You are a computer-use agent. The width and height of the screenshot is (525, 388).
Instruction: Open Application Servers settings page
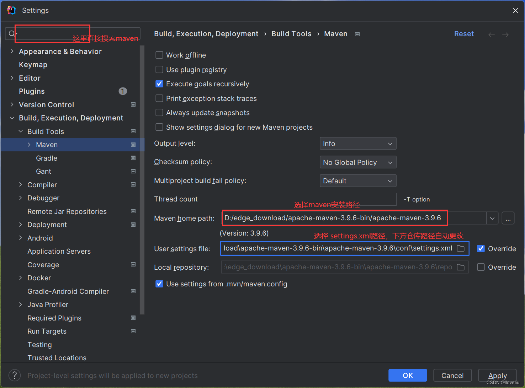pyautogui.click(x=59, y=251)
